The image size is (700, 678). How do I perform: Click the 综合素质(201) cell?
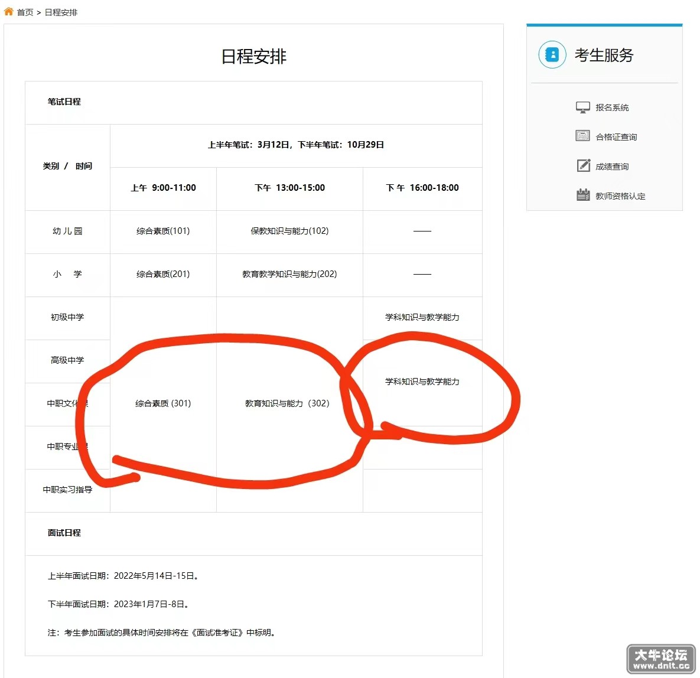coord(163,274)
